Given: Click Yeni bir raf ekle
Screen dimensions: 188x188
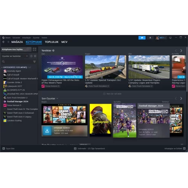Looking at the screenshot, I should click(112, 94).
